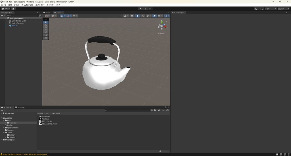Open the Layers dropdown

[271, 9]
